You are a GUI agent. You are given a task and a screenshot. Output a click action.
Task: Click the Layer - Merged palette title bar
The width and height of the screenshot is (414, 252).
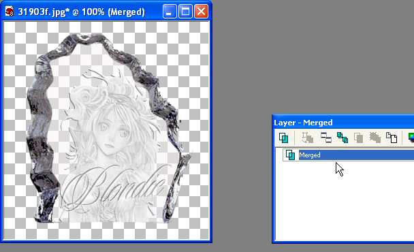343,123
